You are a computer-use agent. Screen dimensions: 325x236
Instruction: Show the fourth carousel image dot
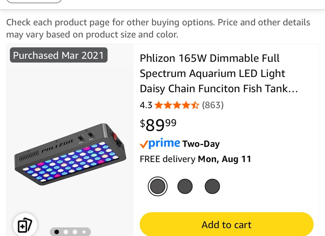pos(84,232)
